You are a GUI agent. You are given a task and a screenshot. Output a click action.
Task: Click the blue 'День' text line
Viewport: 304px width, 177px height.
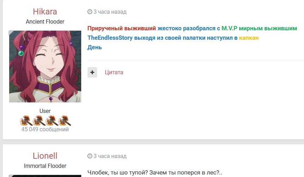coord(95,48)
